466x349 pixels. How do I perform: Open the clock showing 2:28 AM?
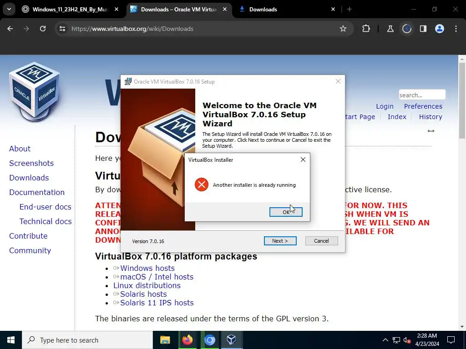pos(427,340)
